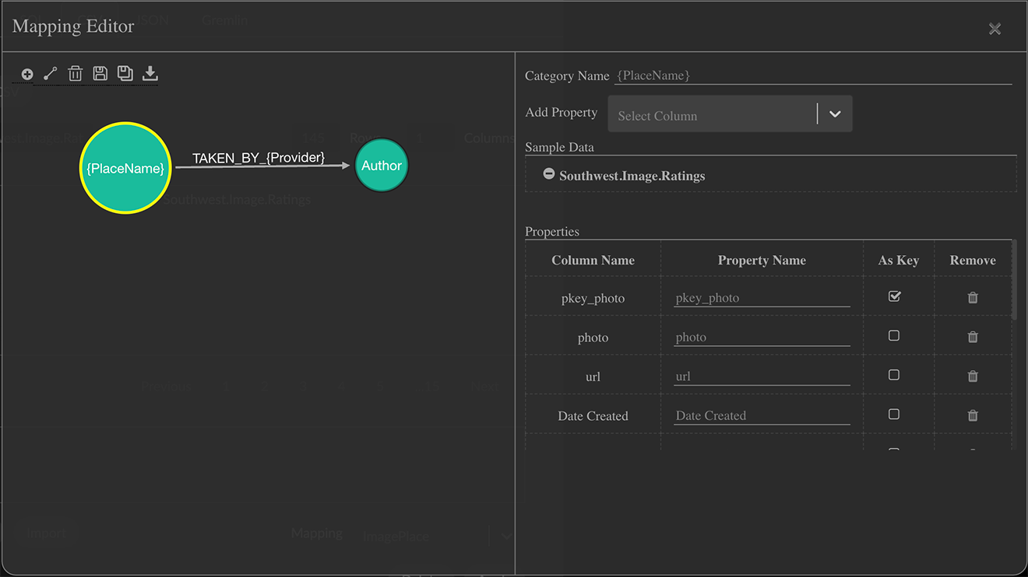Select the Author node
1028x577 pixels.
[382, 166]
